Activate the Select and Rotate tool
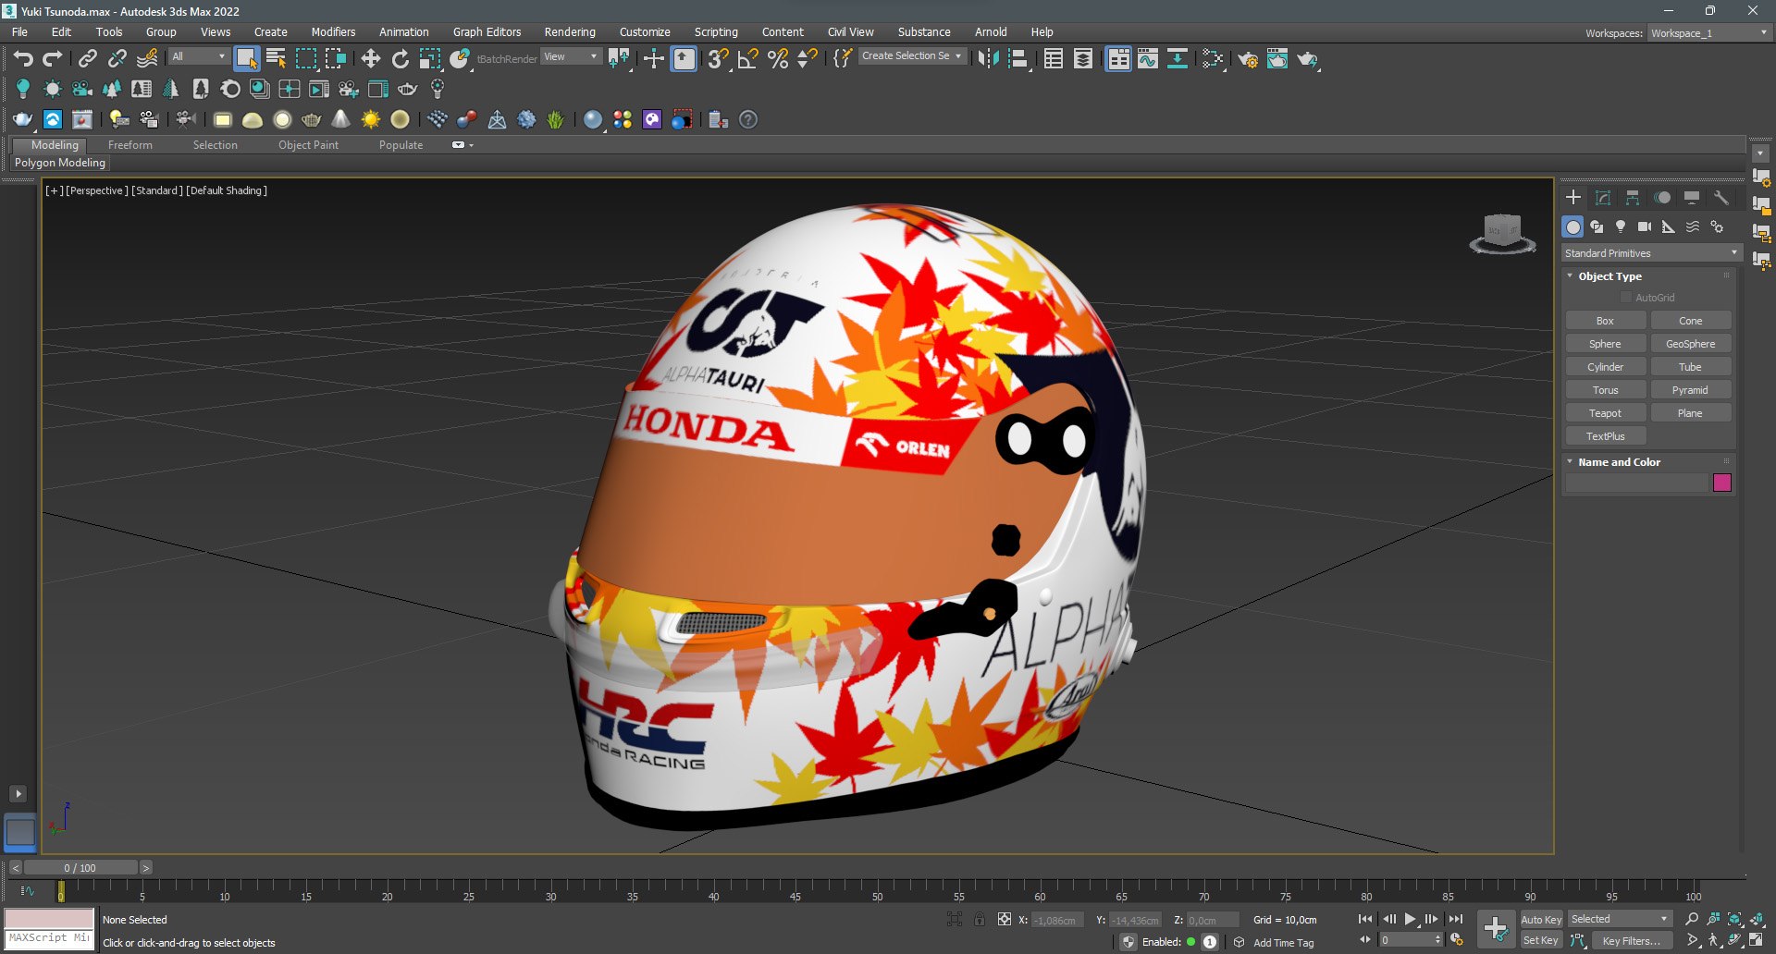The height and width of the screenshot is (954, 1776). (x=401, y=59)
